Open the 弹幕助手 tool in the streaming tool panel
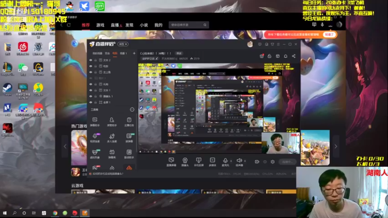The height and width of the screenshot is (218, 388). 95,122
